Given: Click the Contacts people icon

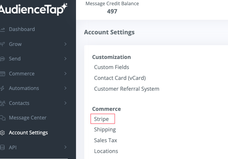Looking at the screenshot, I should pos(2,103).
